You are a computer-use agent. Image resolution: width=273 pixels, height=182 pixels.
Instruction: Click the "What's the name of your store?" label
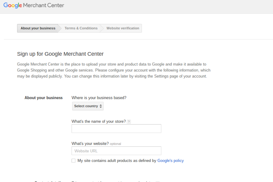[x=99, y=122]
